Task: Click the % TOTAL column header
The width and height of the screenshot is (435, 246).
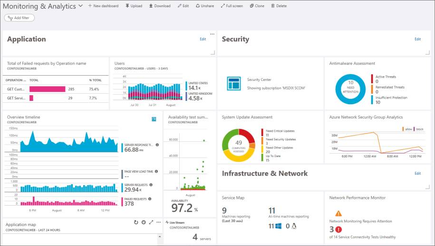Action: point(95,80)
